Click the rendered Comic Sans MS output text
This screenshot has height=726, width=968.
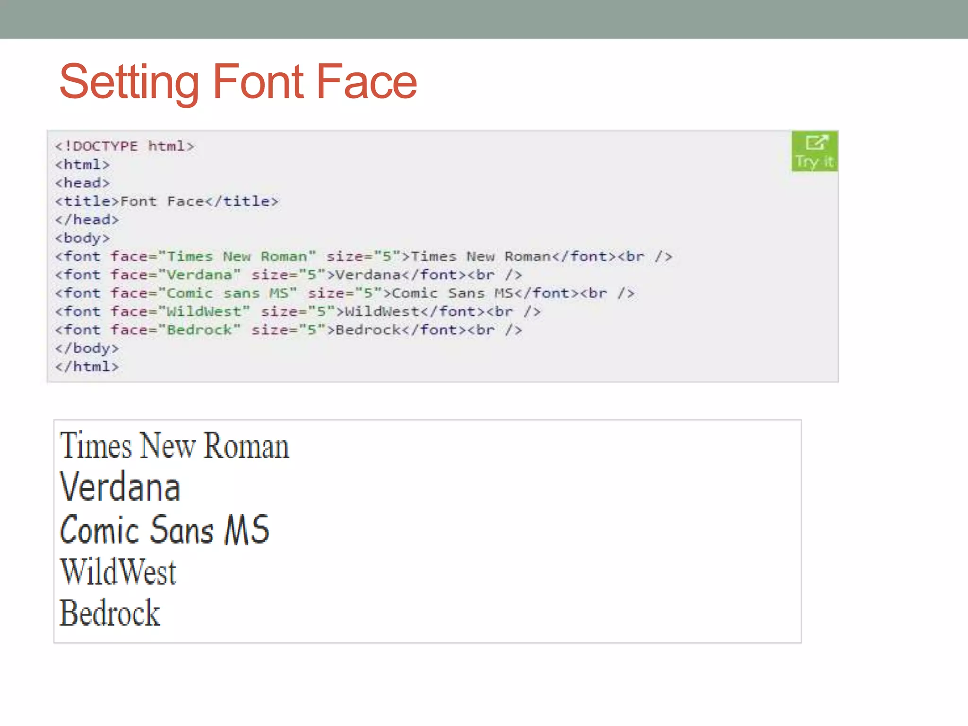164,530
